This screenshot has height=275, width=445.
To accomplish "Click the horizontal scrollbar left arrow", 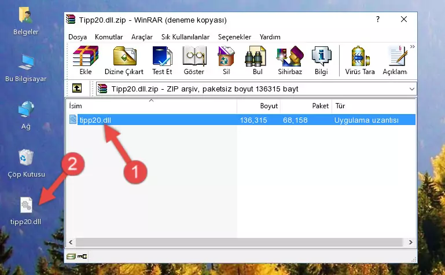I will click(x=71, y=243).
